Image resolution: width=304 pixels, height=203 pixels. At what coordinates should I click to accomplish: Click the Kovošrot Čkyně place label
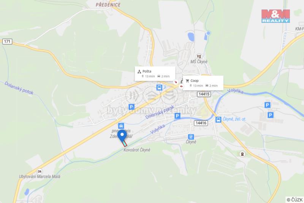137,150
